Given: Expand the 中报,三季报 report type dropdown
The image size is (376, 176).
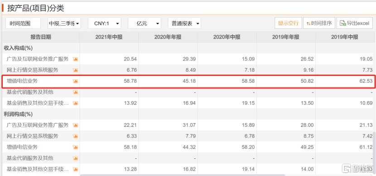Looking at the screenshot, I should (x=64, y=23).
